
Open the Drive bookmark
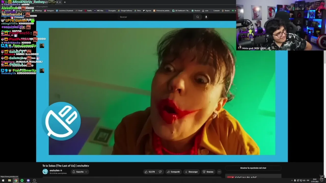(138, 11)
